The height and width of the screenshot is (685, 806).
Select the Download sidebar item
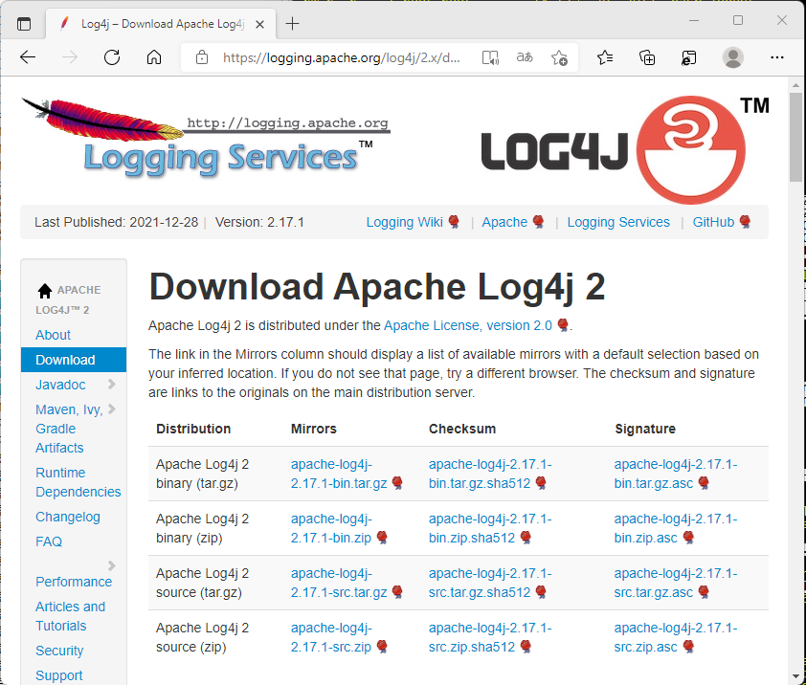pos(74,360)
